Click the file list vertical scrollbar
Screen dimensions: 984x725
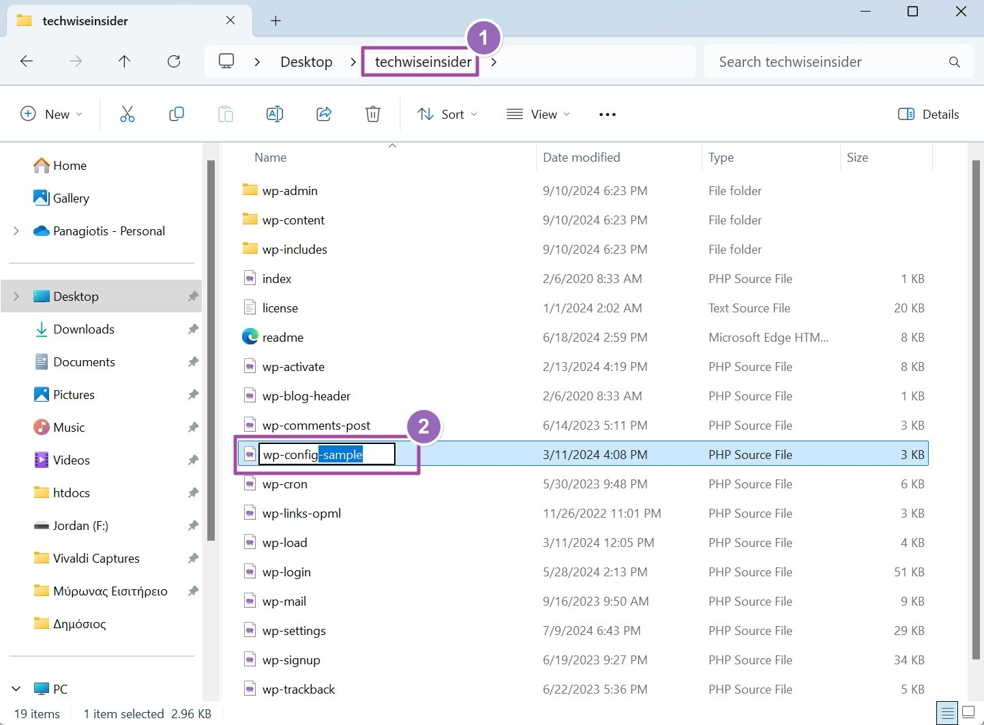976,409
